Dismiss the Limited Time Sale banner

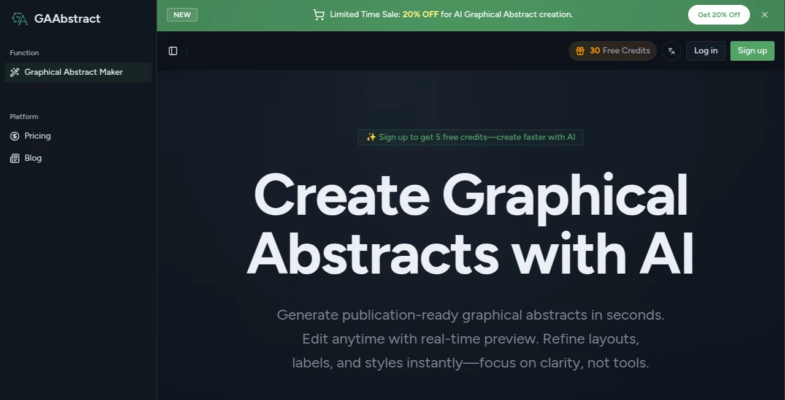765,14
